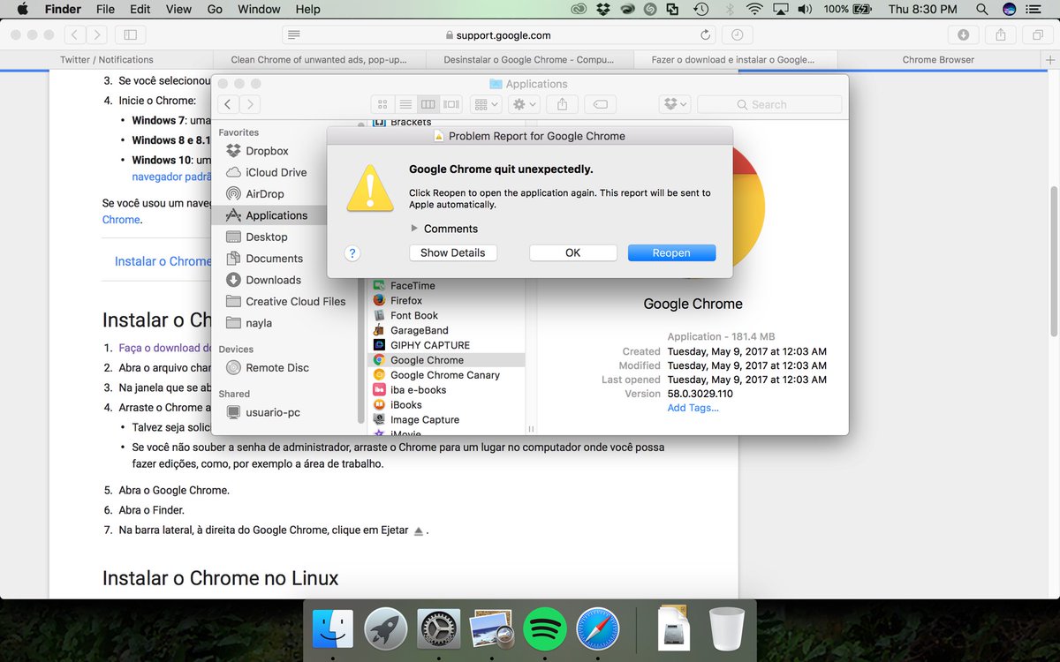
Task: Select Image Capture in applications list
Action: click(425, 419)
